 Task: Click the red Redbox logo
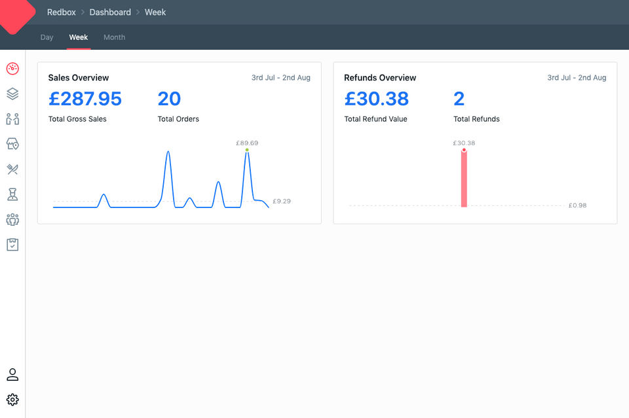(14, 16)
